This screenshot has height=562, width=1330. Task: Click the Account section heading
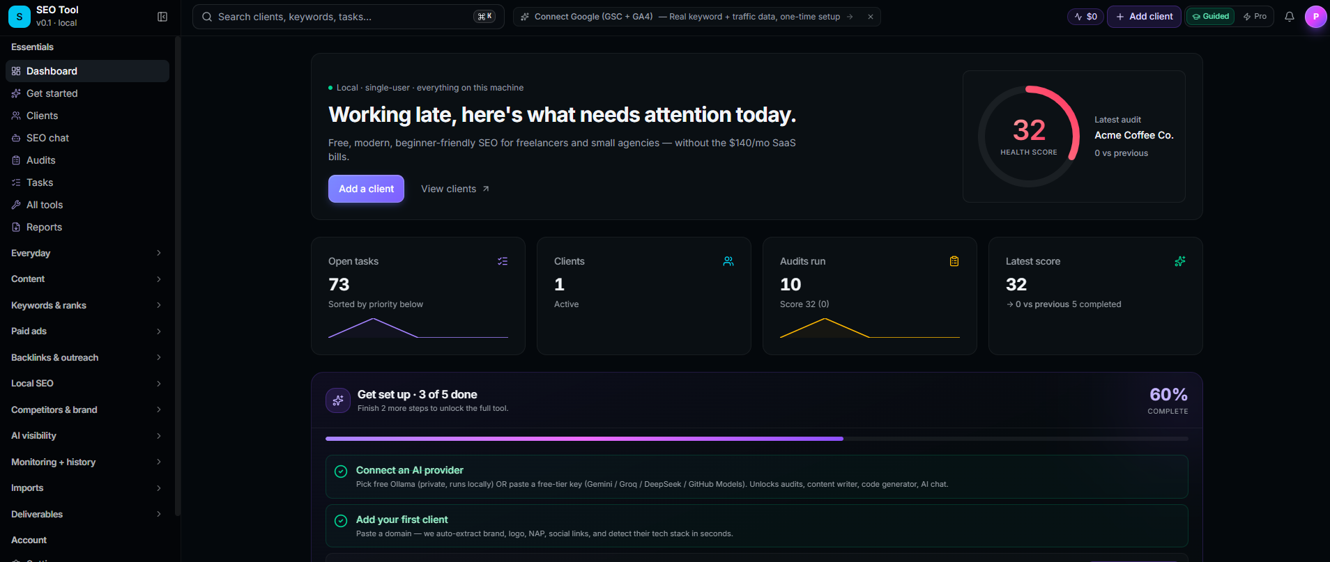click(x=29, y=540)
